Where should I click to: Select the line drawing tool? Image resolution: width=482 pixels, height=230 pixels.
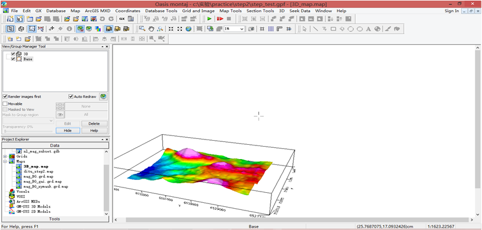point(315,29)
